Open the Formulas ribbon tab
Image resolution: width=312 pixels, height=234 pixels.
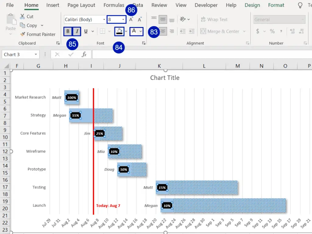point(114,5)
